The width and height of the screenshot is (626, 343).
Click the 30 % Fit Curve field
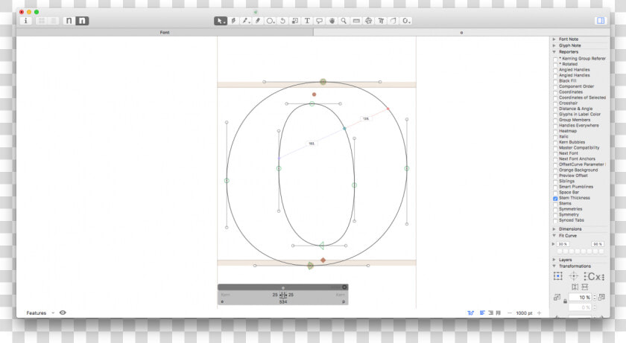tap(563, 244)
